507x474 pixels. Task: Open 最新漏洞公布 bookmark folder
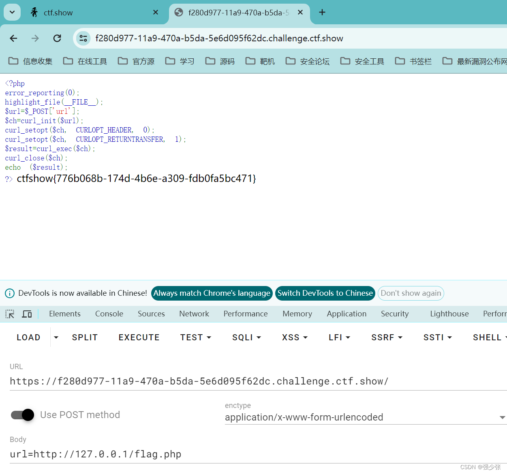point(475,61)
